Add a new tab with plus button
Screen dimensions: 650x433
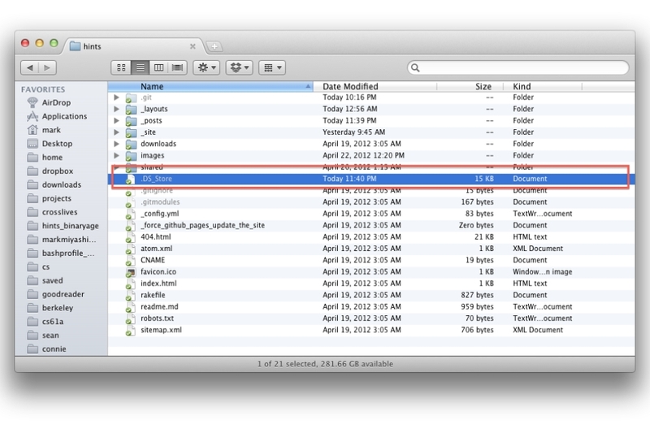pos(214,46)
